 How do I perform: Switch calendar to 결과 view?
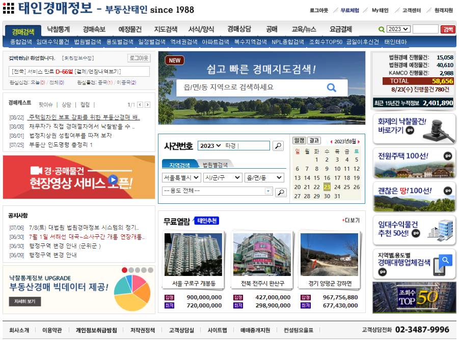point(313,140)
